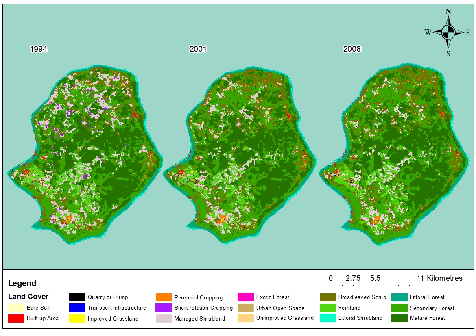Screen dimensions: 476x336
Task: Click the Secondary Forest legend label
Action: pyautogui.click(x=432, y=308)
